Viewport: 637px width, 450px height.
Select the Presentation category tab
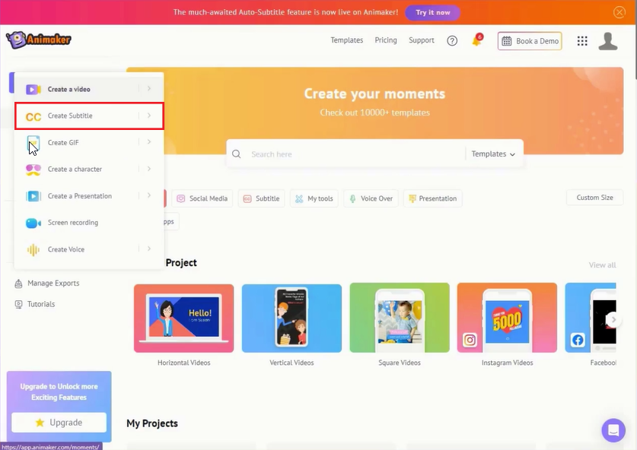tap(432, 198)
